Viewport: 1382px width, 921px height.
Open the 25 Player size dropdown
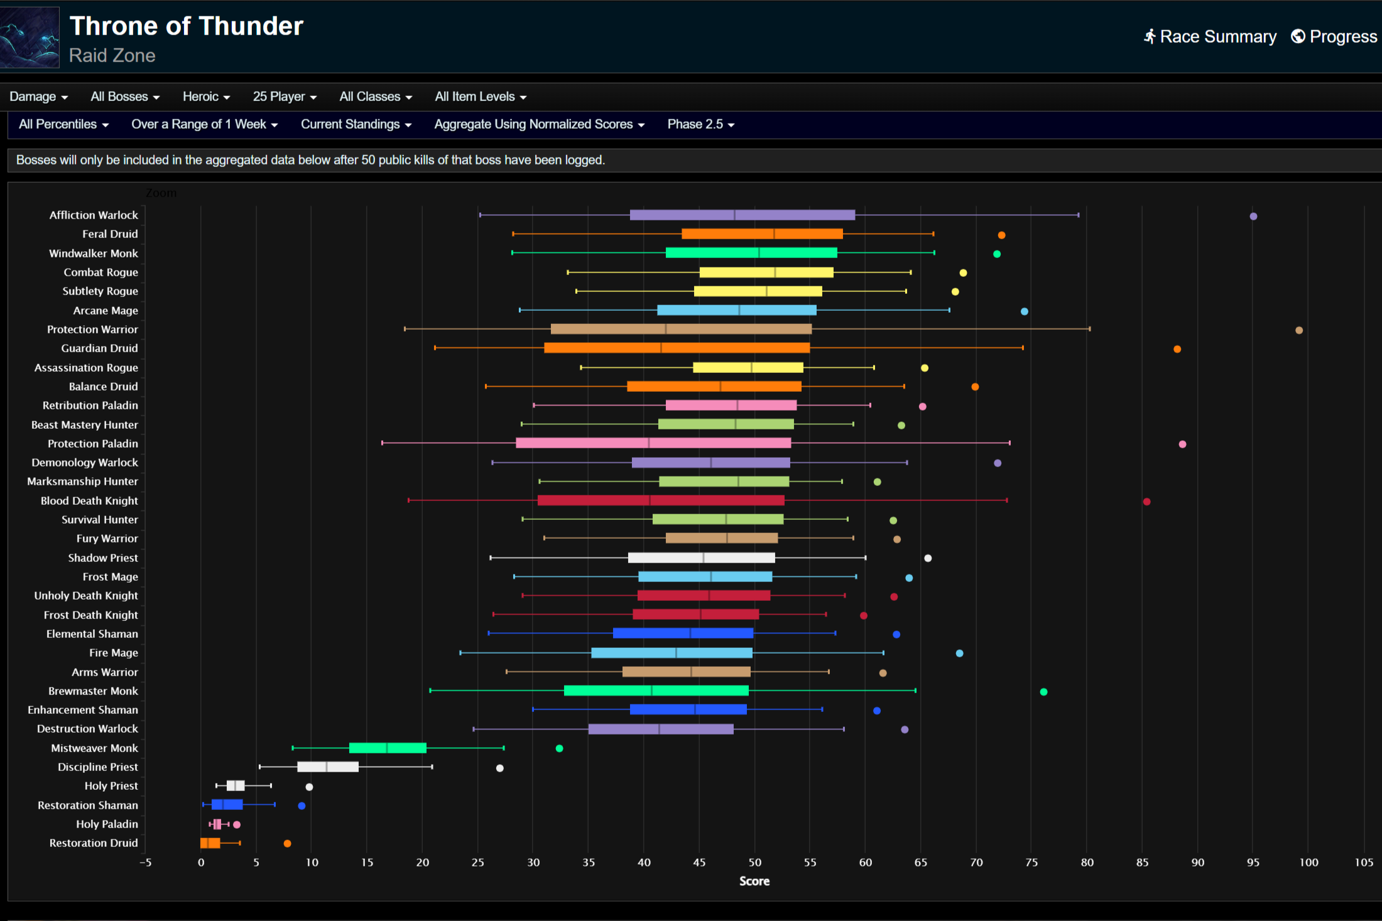285,97
